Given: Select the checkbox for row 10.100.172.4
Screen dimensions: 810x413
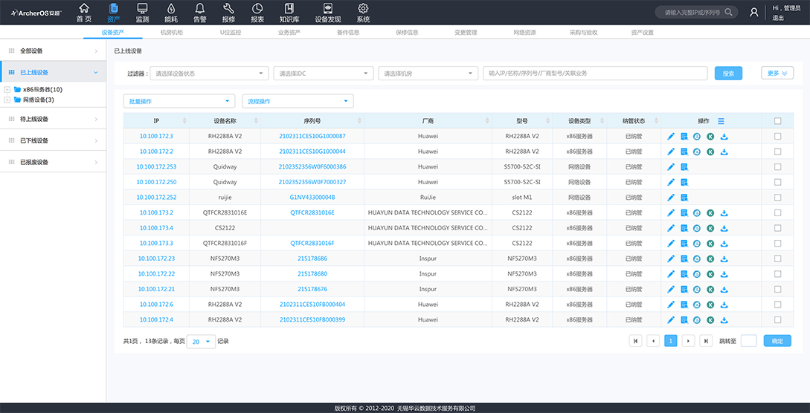Looking at the screenshot, I should 777,319.
